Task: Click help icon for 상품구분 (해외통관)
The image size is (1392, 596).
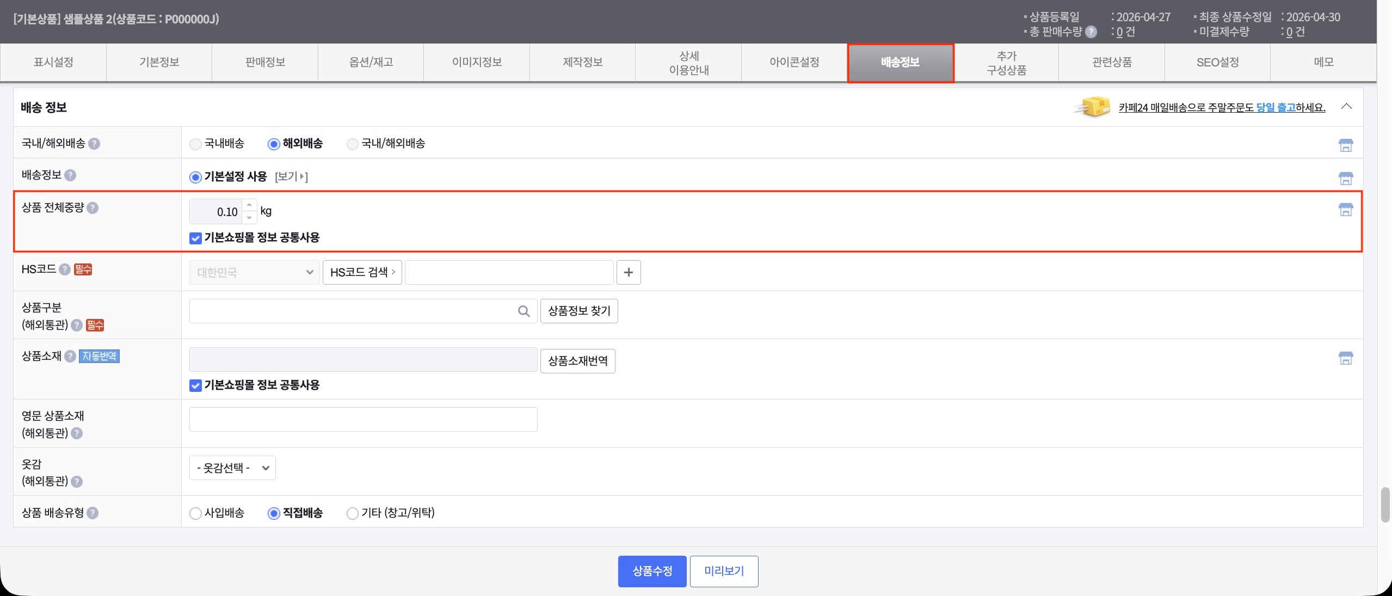Action: click(77, 325)
